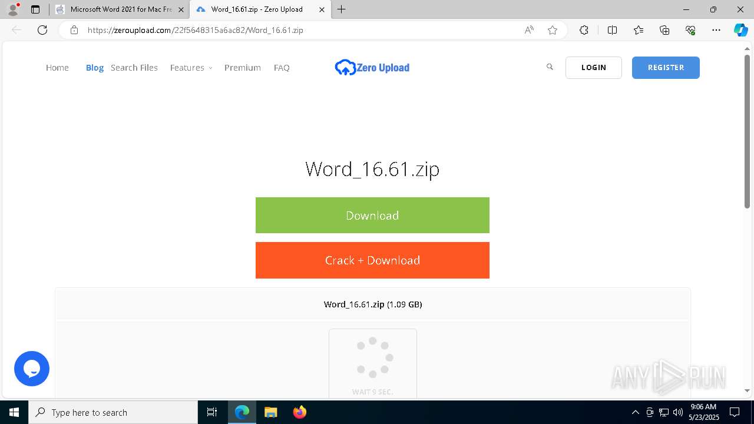Image resolution: width=754 pixels, height=424 pixels.
Task: Click the site search magnifier icon
Action: 550,67
